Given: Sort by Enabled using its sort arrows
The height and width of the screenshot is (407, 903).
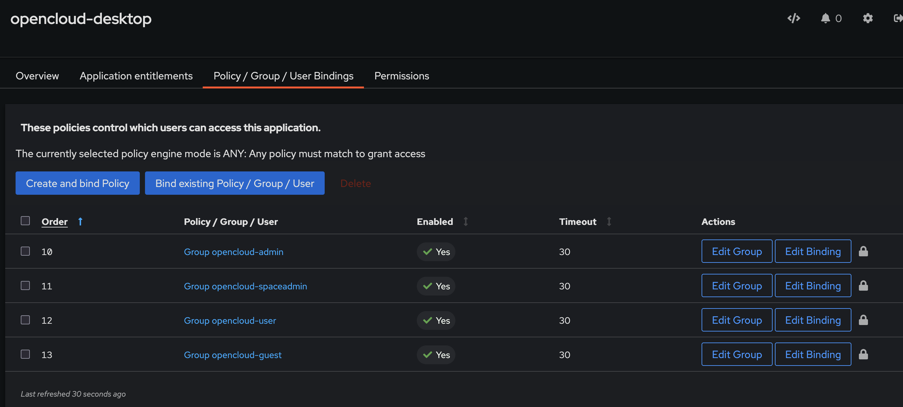Looking at the screenshot, I should tap(465, 221).
